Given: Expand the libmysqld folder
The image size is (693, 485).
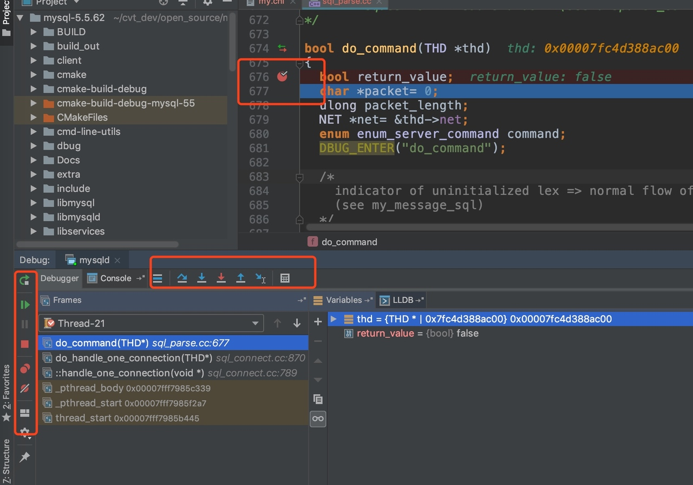Looking at the screenshot, I should click(34, 217).
